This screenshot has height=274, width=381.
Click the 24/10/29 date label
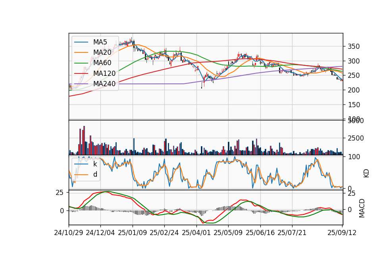(69, 233)
